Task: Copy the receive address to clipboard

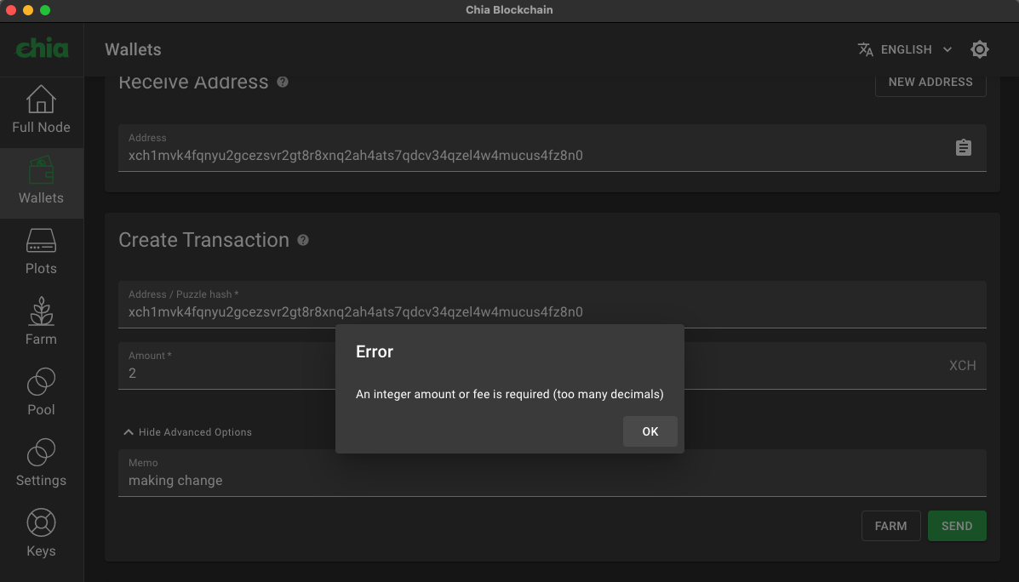Action: click(x=963, y=147)
